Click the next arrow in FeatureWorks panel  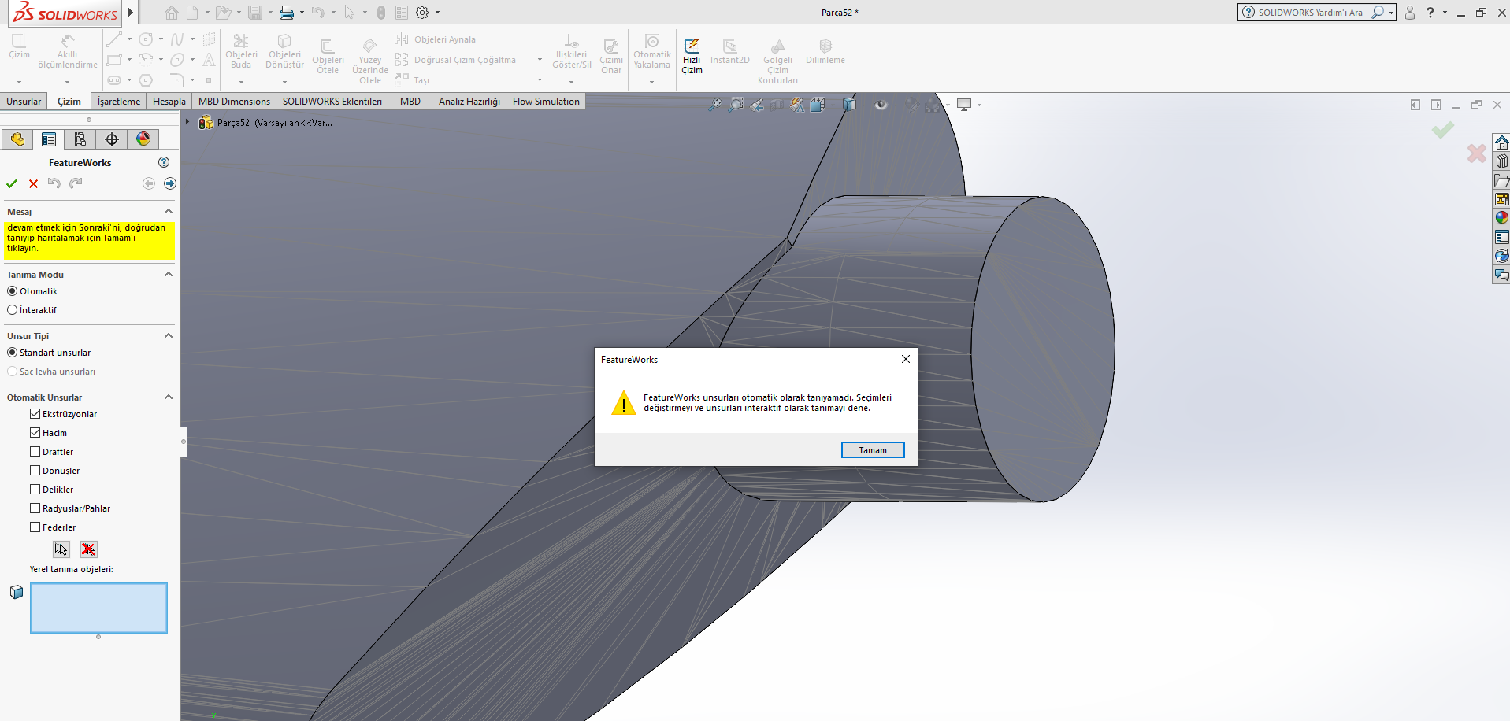coord(170,183)
